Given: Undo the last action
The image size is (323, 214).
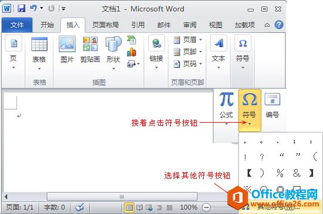Looking at the screenshot, I should pyautogui.click(x=33, y=8).
